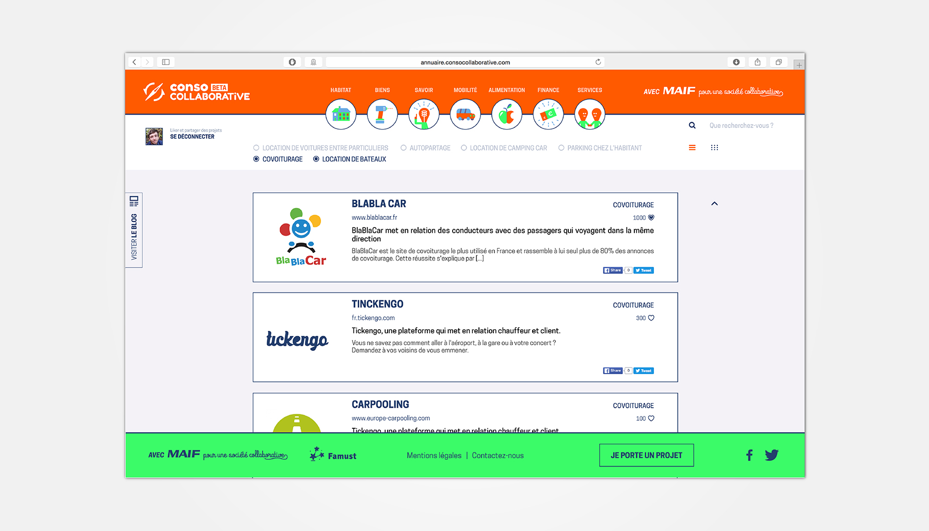The image size is (929, 531).
Task: Open the Services handshake category icon
Action: 590,114
